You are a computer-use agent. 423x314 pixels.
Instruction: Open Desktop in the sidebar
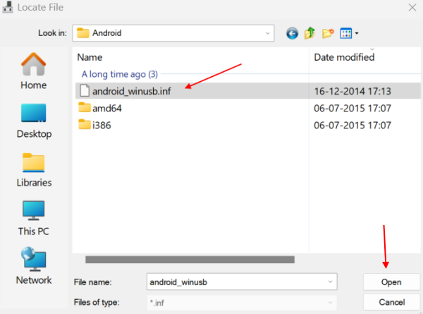[34, 121]
